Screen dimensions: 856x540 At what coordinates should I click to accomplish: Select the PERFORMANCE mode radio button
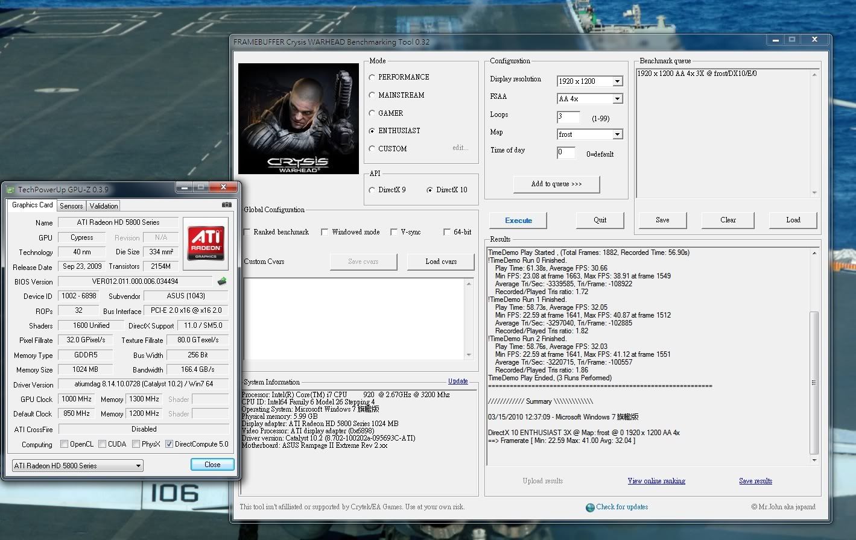pyautogui.click(x=372, y=77)
